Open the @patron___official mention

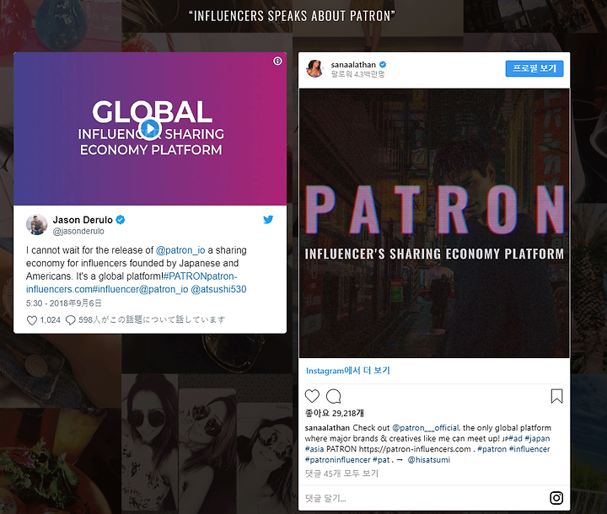[x=426, y=428]
